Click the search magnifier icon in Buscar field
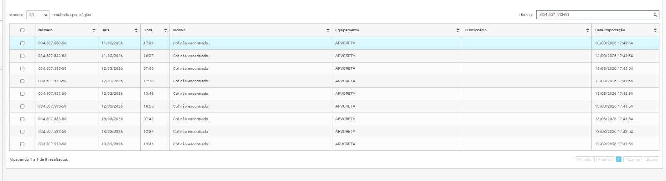 click(x=655, y=15)
